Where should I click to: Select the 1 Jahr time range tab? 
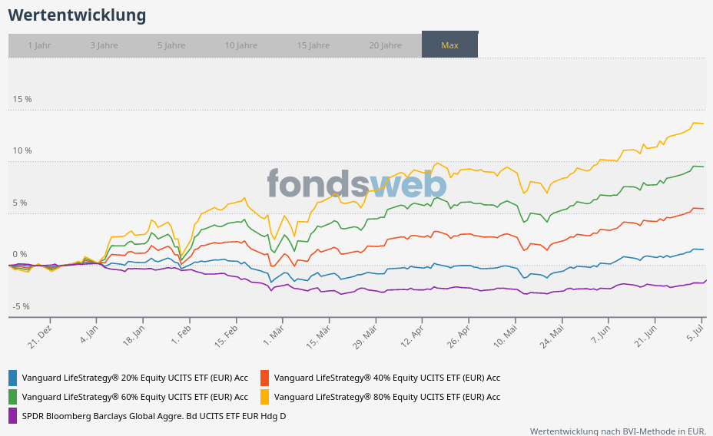[x=39, y=45]
